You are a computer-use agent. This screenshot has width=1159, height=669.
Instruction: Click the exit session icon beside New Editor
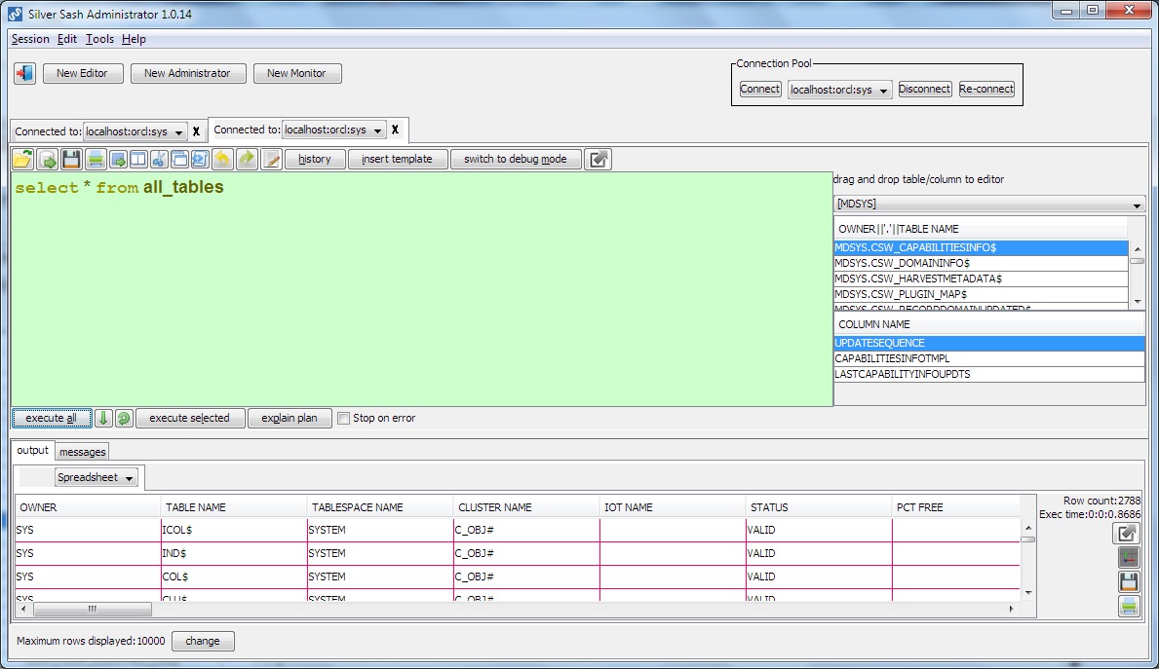pyautogui.click(x=24, y=73)
